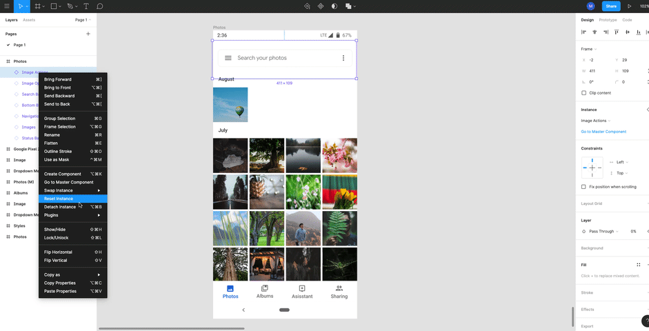
Task: Choose Detach Instance in context menu
Action: (73, 207)
